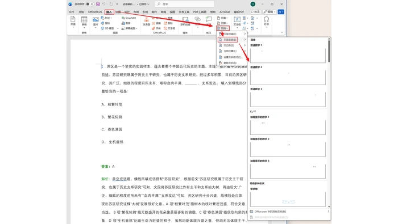Open the 页脚 footer dropdown
Viewport: 398px width, 224px height.
point(223,23)
